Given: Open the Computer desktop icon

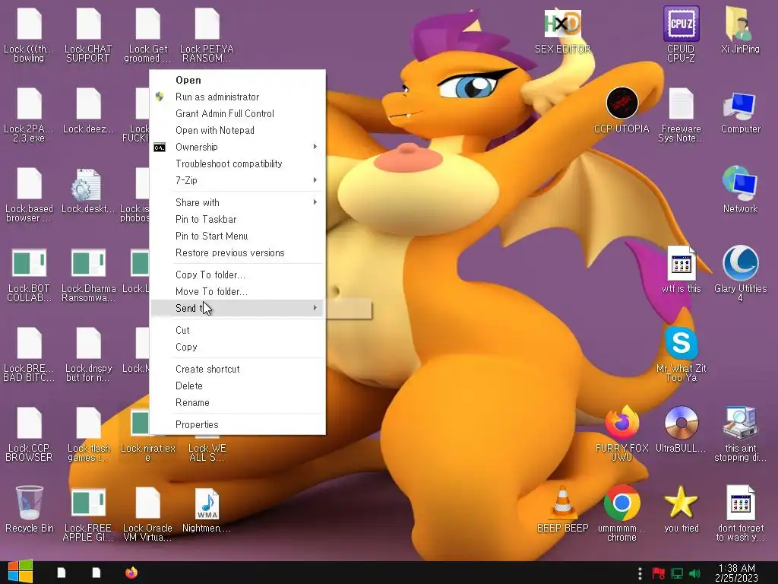Looking at the screenshot, I should tap(740, 106).
